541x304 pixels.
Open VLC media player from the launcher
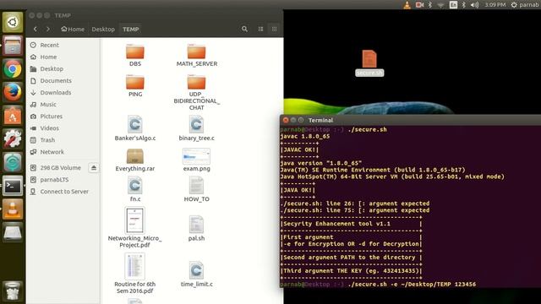(13, 209)
